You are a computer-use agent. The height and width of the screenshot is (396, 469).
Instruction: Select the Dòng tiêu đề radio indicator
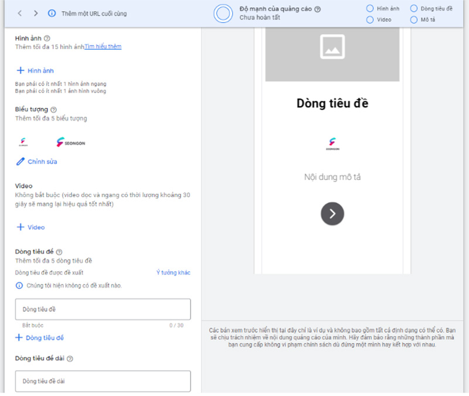click(414, 8)
